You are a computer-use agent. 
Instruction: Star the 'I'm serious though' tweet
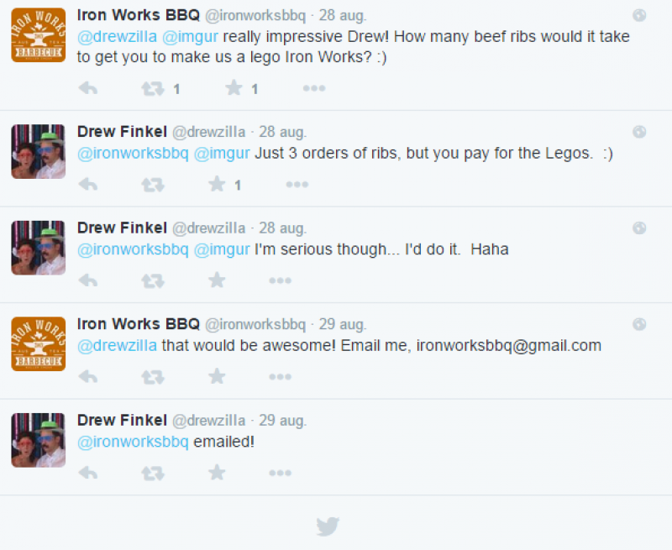tap(217, 280)
